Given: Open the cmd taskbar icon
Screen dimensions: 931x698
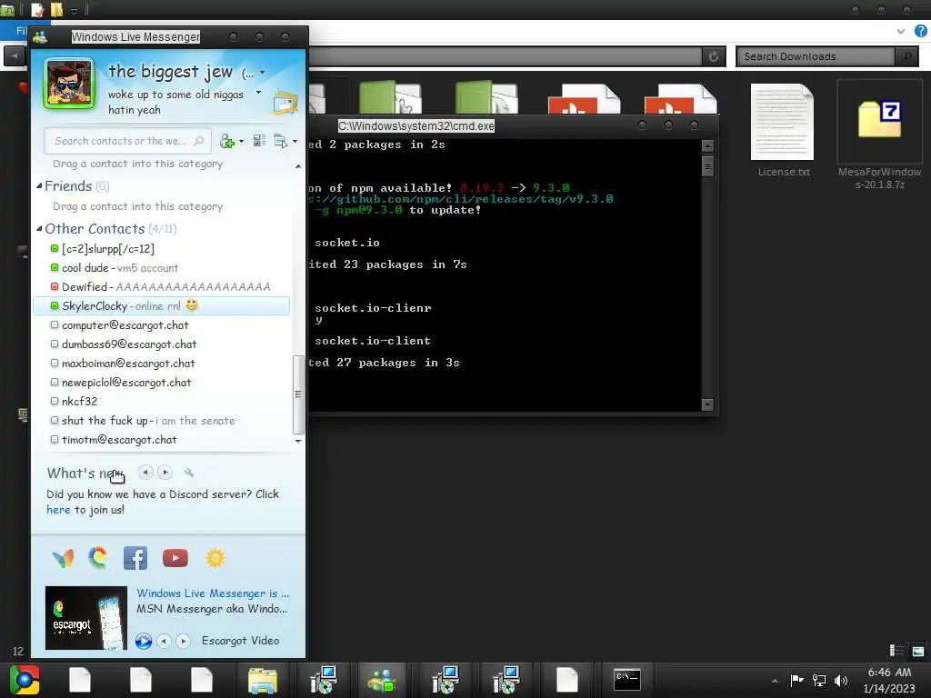Looking at the screenshot, I should point(627,679).
